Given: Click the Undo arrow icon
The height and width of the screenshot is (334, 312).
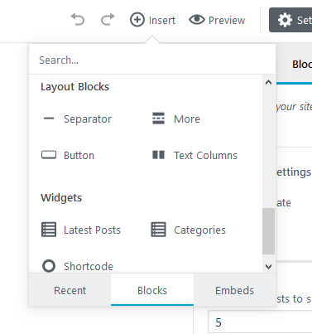Looking at the screenshot, I should tap(78, 20).
